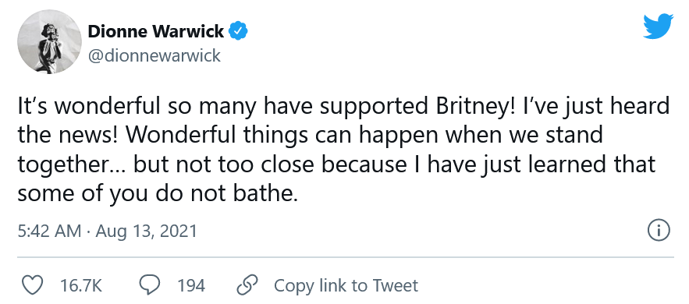Select Copy link to Tweet

pyautogui.click(x=346, y=286)
